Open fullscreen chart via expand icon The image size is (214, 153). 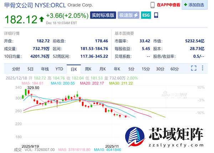click(x=194, y=68)
